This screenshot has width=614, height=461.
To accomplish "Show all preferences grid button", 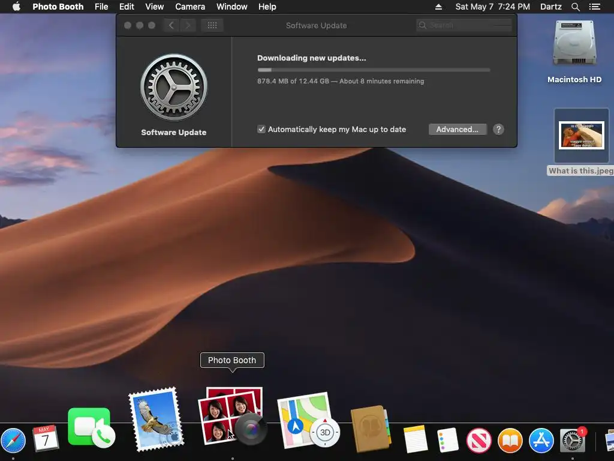I will 212,25.
